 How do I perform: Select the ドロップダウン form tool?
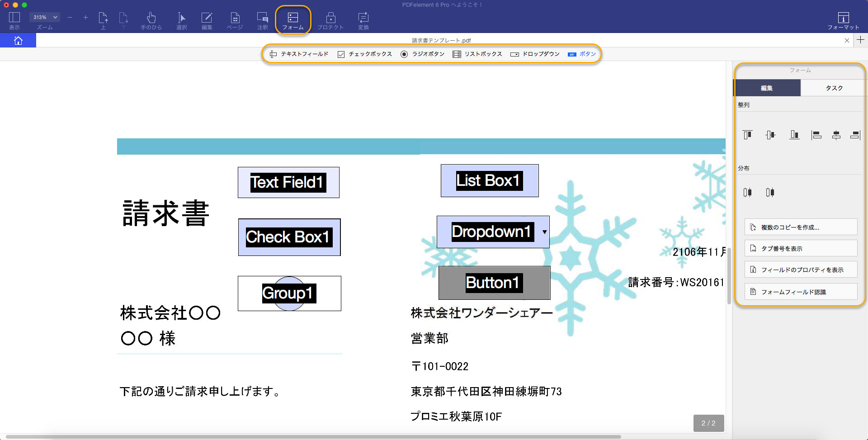[x=535, y=54]
